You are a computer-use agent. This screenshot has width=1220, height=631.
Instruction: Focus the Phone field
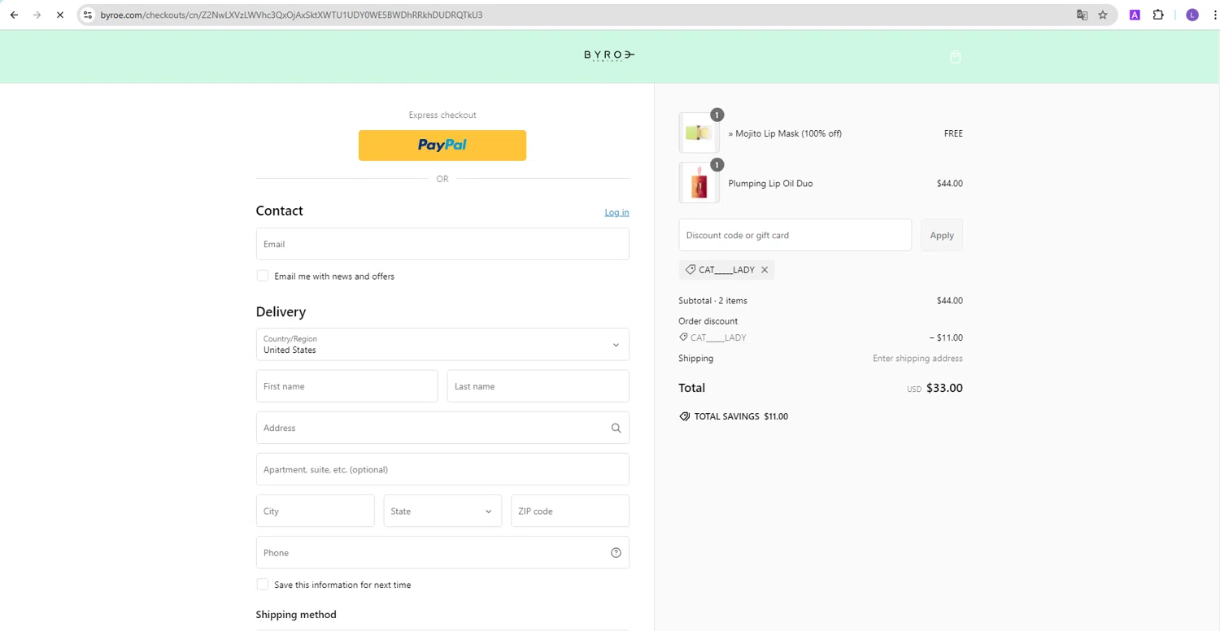pyautogui.click(x=442, y=553)
